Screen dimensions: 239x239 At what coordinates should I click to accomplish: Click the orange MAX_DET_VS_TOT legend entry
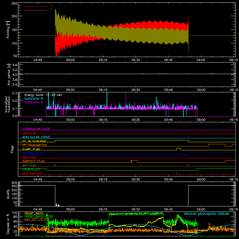click(37, 220)
